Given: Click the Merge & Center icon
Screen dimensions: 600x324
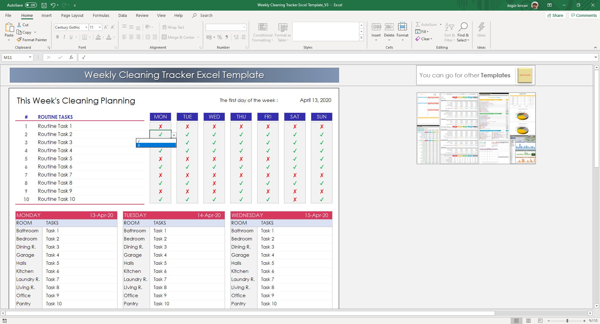Looking at the screenshot, I should (165, 37).
